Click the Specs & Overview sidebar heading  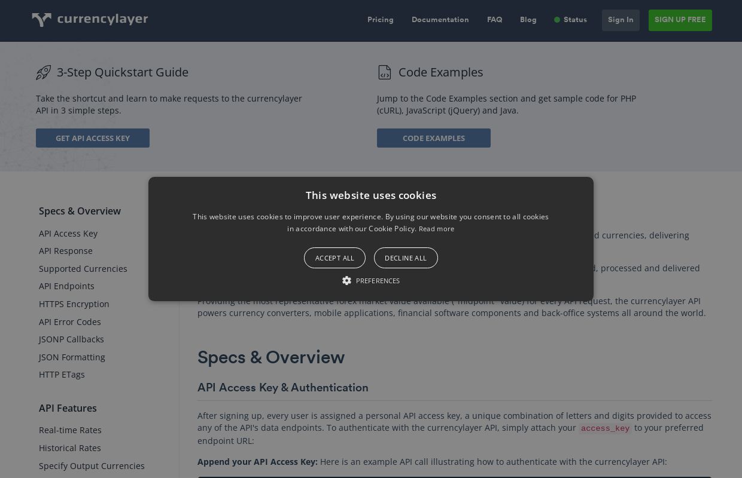(x=80, y=211)
